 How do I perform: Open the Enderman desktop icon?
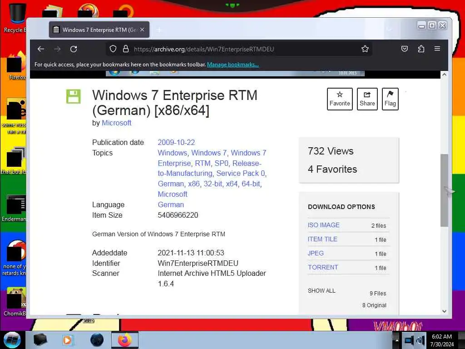tap(15, 209)
